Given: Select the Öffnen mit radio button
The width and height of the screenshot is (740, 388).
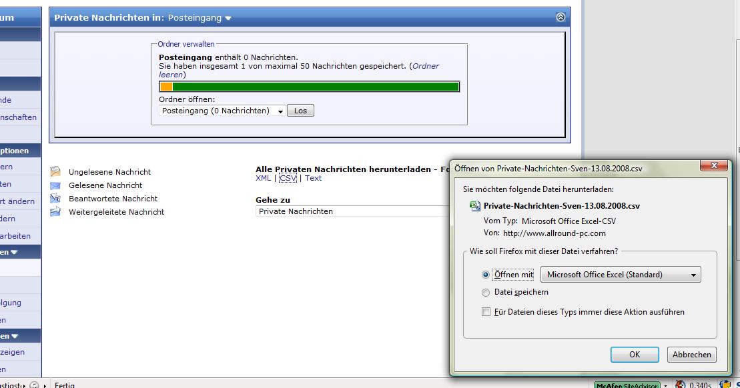Looking at the screenshot, I should 486,275.
